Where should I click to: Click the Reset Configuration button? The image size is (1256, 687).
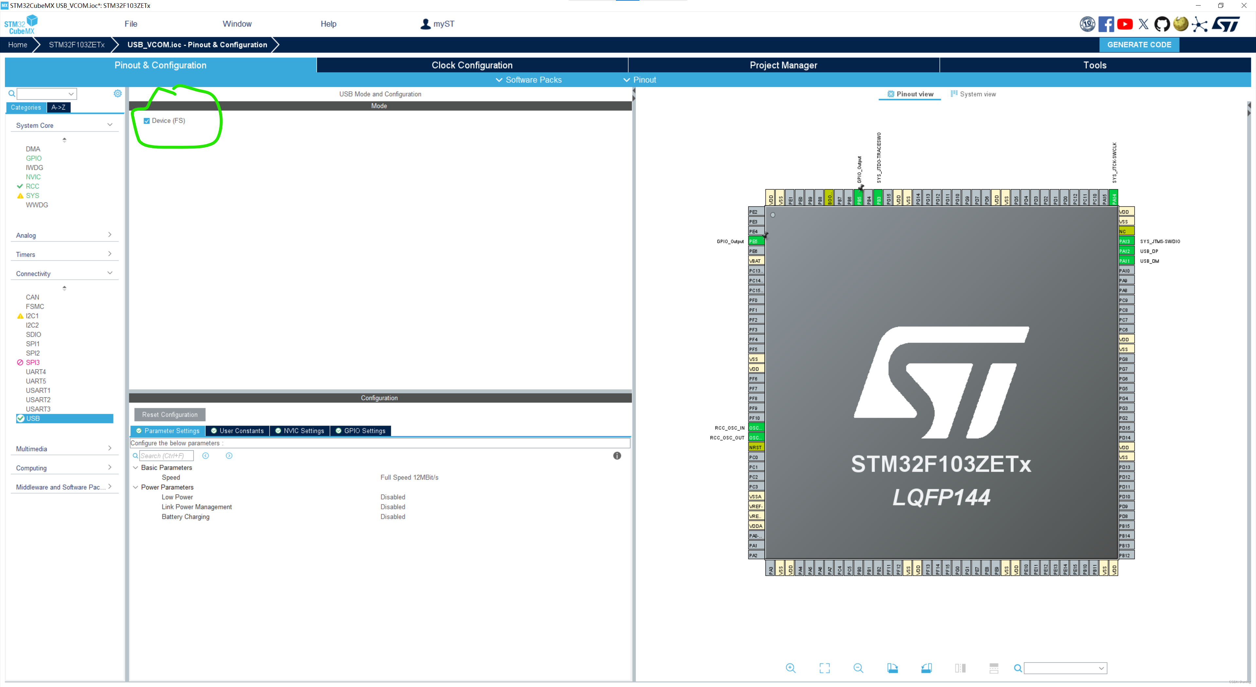170,414
